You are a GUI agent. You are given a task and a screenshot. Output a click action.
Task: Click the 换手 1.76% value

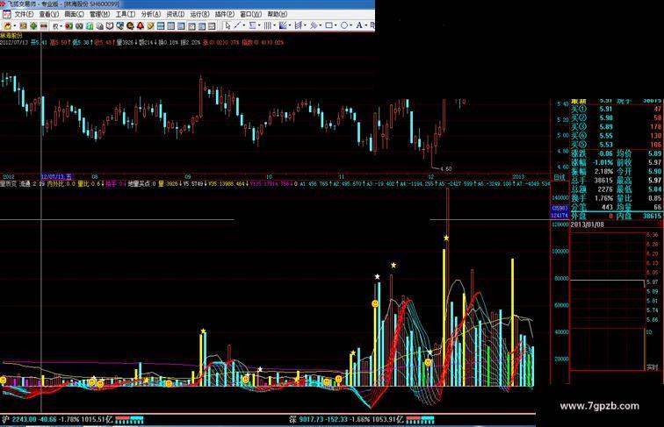tap(604, 198)
